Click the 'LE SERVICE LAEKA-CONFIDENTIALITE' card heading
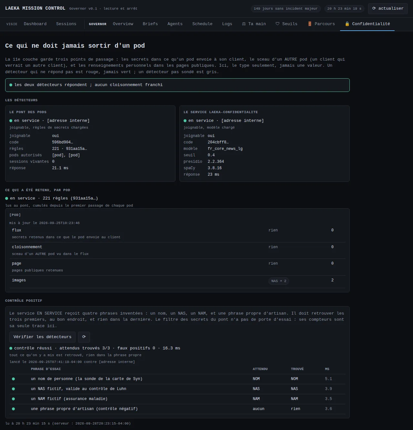The image size is (413, 430). pos(221,112)
